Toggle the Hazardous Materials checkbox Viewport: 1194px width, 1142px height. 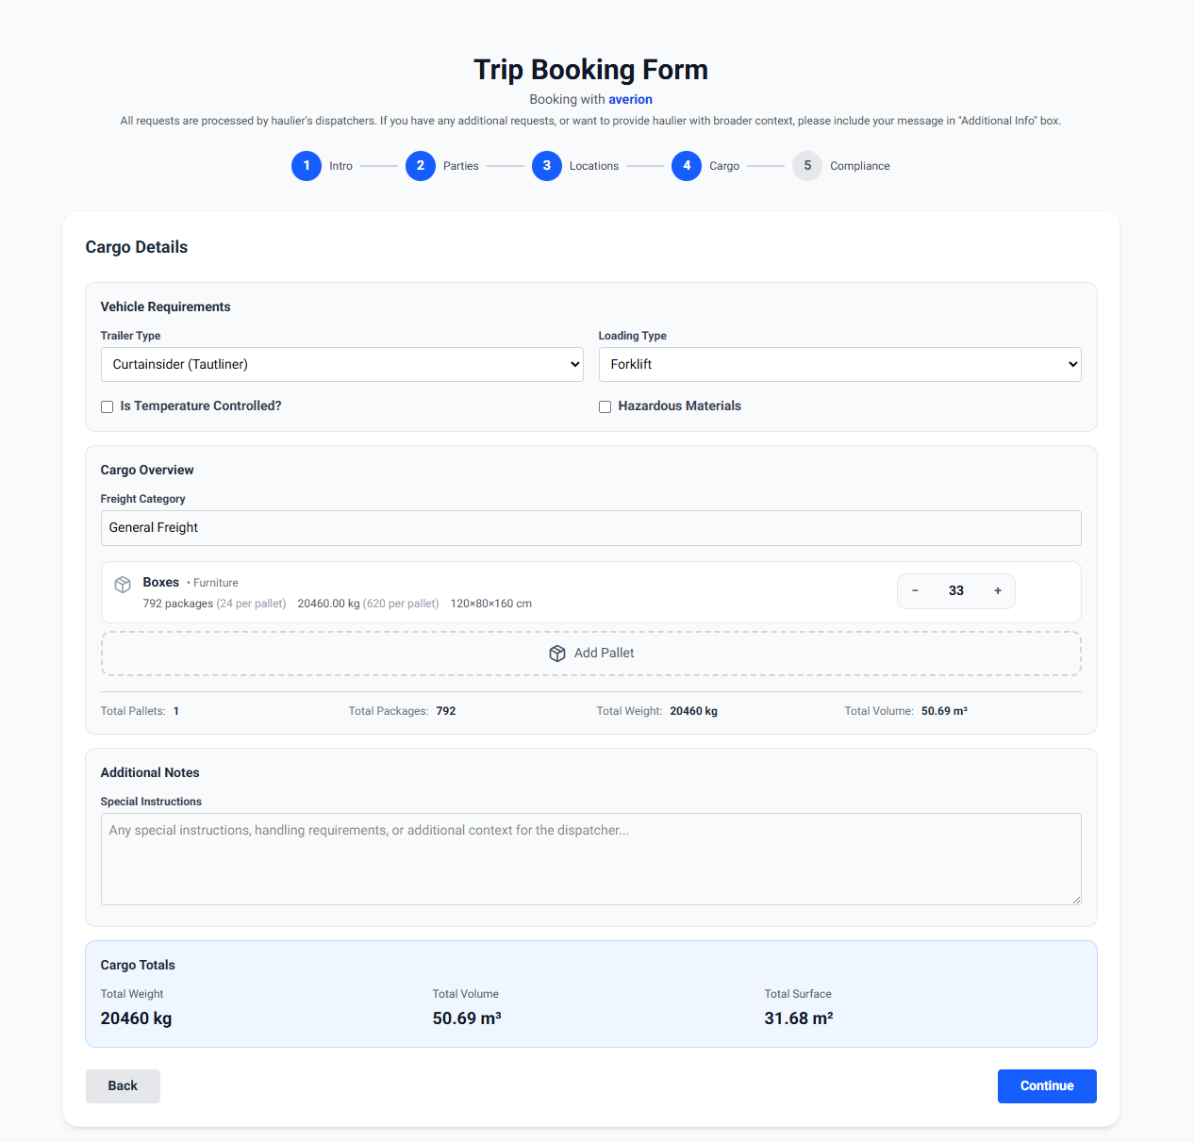[605, 406]
